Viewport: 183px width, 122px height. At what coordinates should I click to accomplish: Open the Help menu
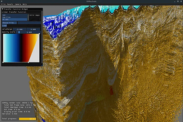24,4
